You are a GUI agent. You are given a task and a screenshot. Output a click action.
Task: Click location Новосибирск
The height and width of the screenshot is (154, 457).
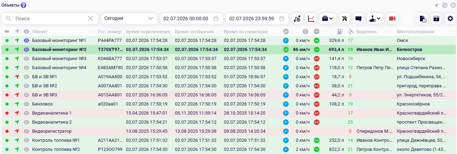(x=411, y=59)
